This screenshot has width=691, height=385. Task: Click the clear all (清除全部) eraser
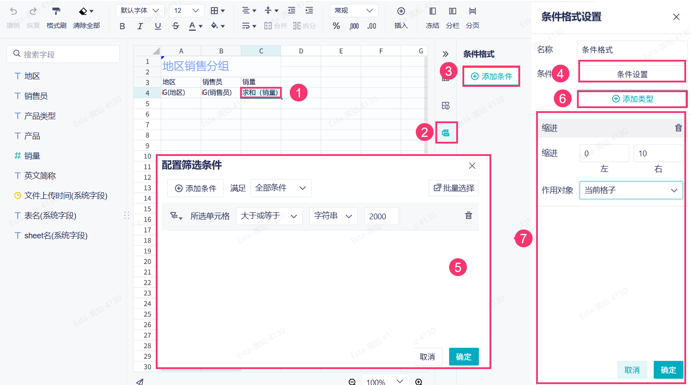(87, 18)
